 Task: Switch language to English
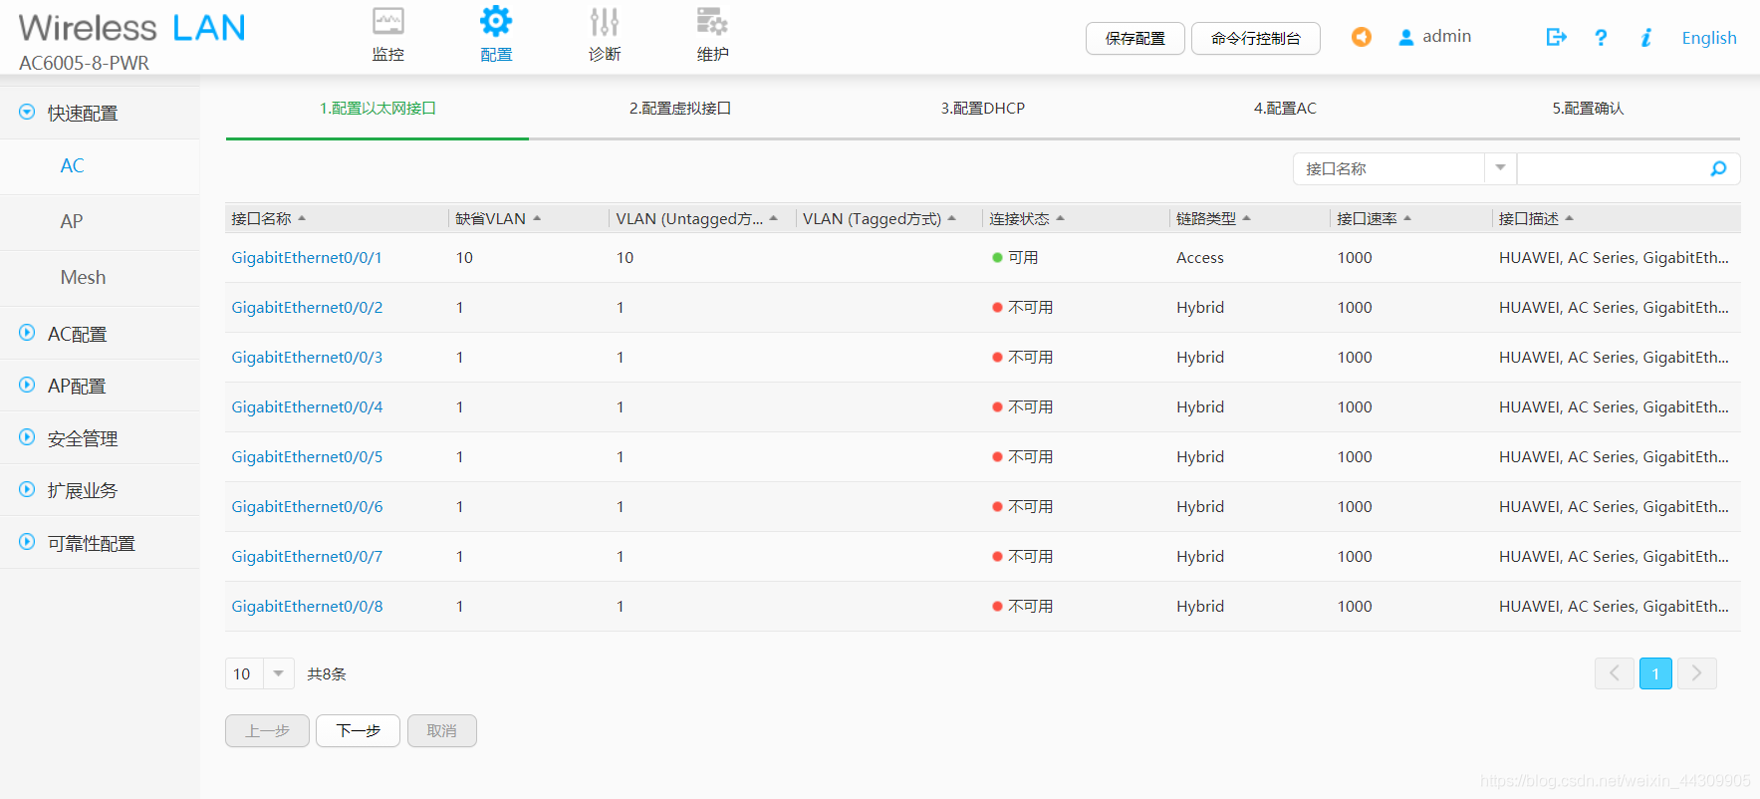click(x=1709, y=38)
